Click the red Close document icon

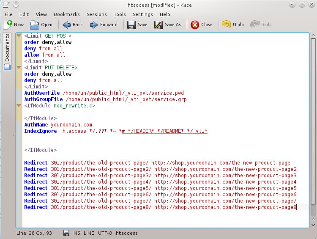(x=195, y=25)
